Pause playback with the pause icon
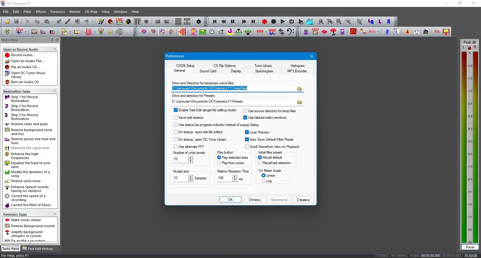 coord(233,22)
